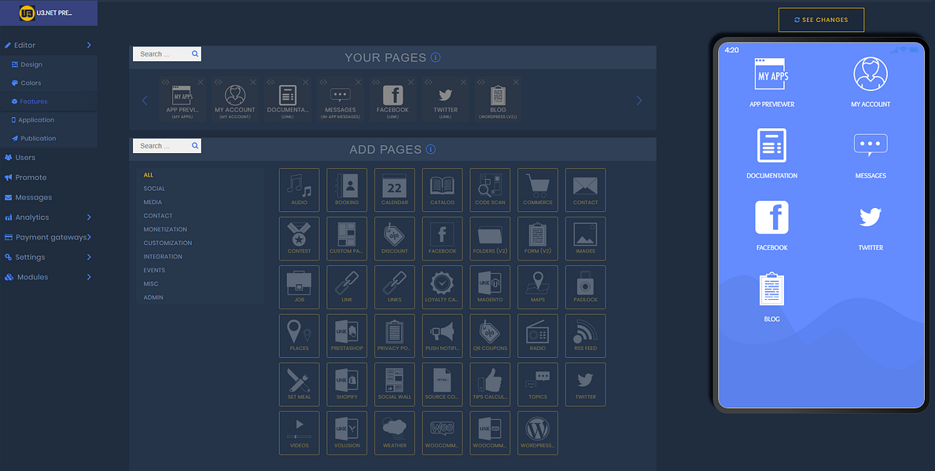Add the Calendar feature

click(x=394, y=189)
